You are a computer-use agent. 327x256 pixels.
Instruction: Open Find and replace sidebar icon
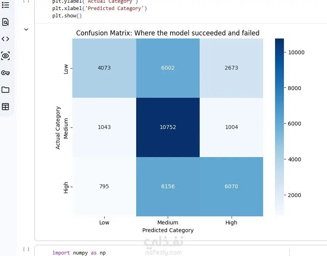click(x=5, y=22)
